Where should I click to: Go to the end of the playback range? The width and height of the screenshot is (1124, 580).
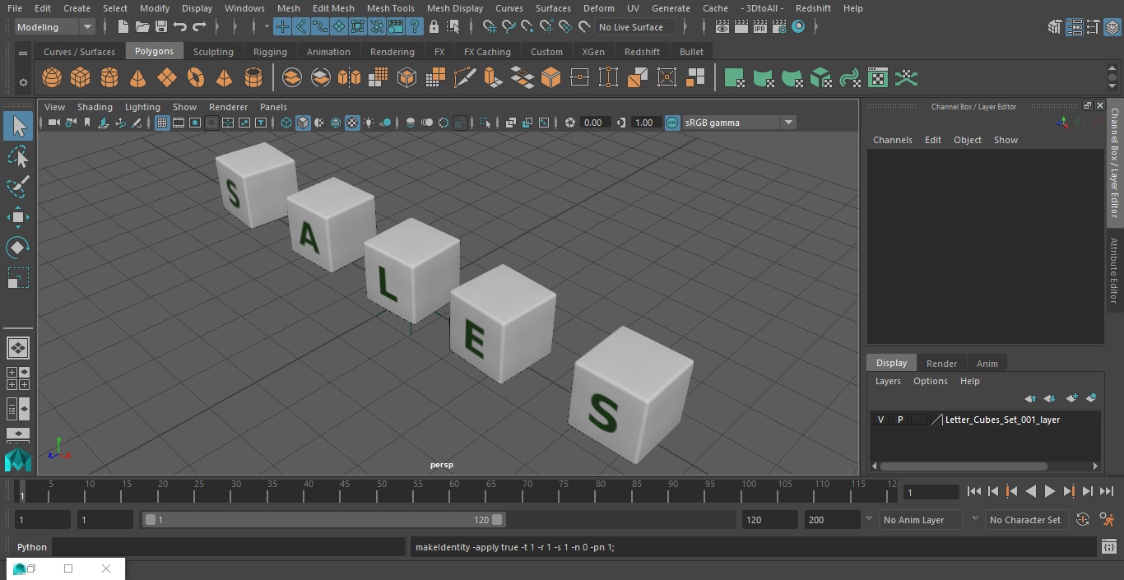pos(1107,491)
